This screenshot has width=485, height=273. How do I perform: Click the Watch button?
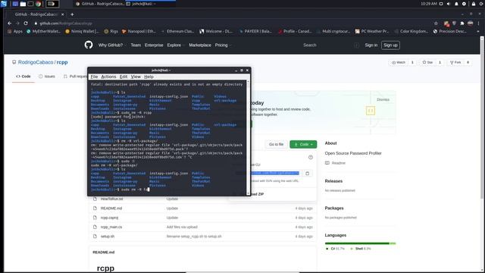coord(399,62)
